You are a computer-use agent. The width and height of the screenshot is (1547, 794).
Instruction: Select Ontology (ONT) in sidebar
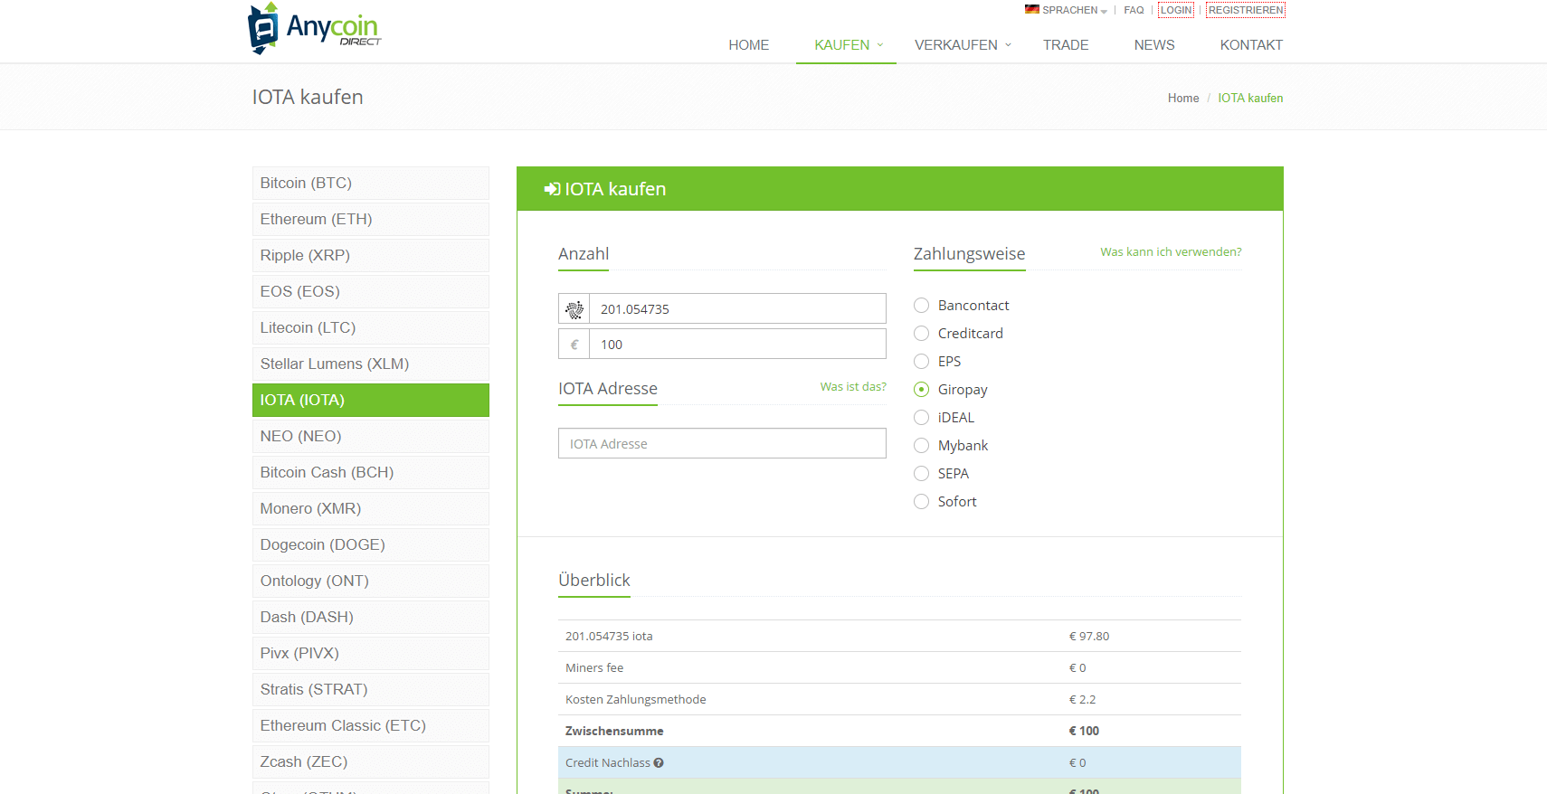point(371,581)
